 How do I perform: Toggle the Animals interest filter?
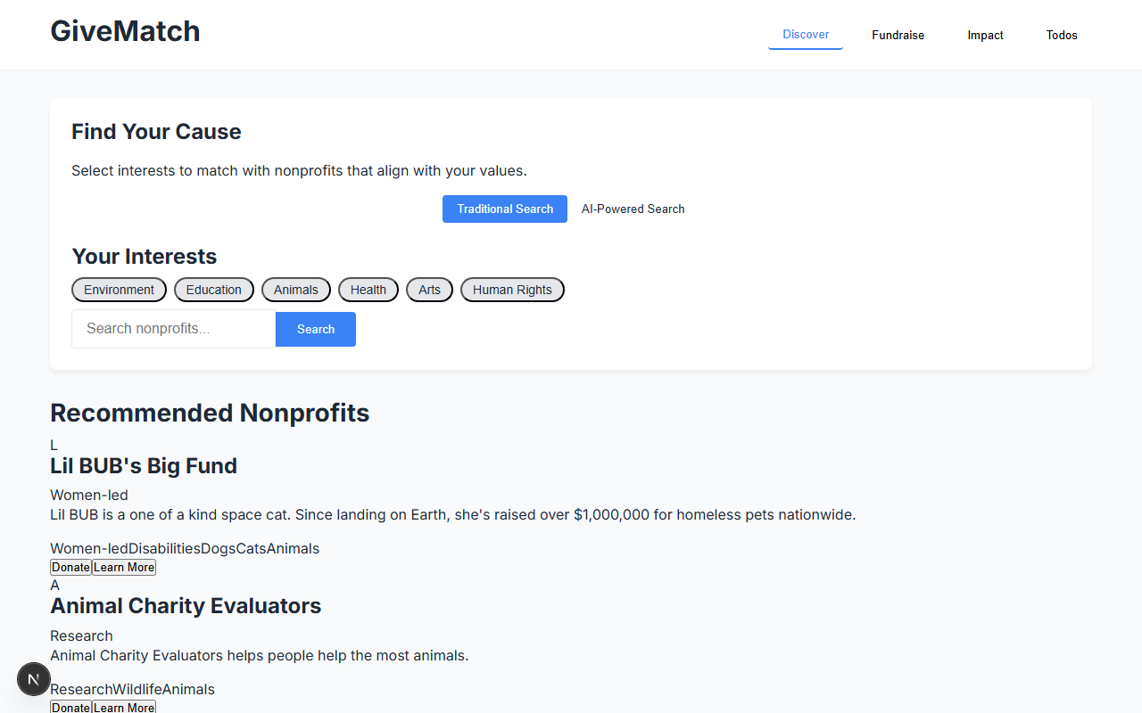coord(295,289)
